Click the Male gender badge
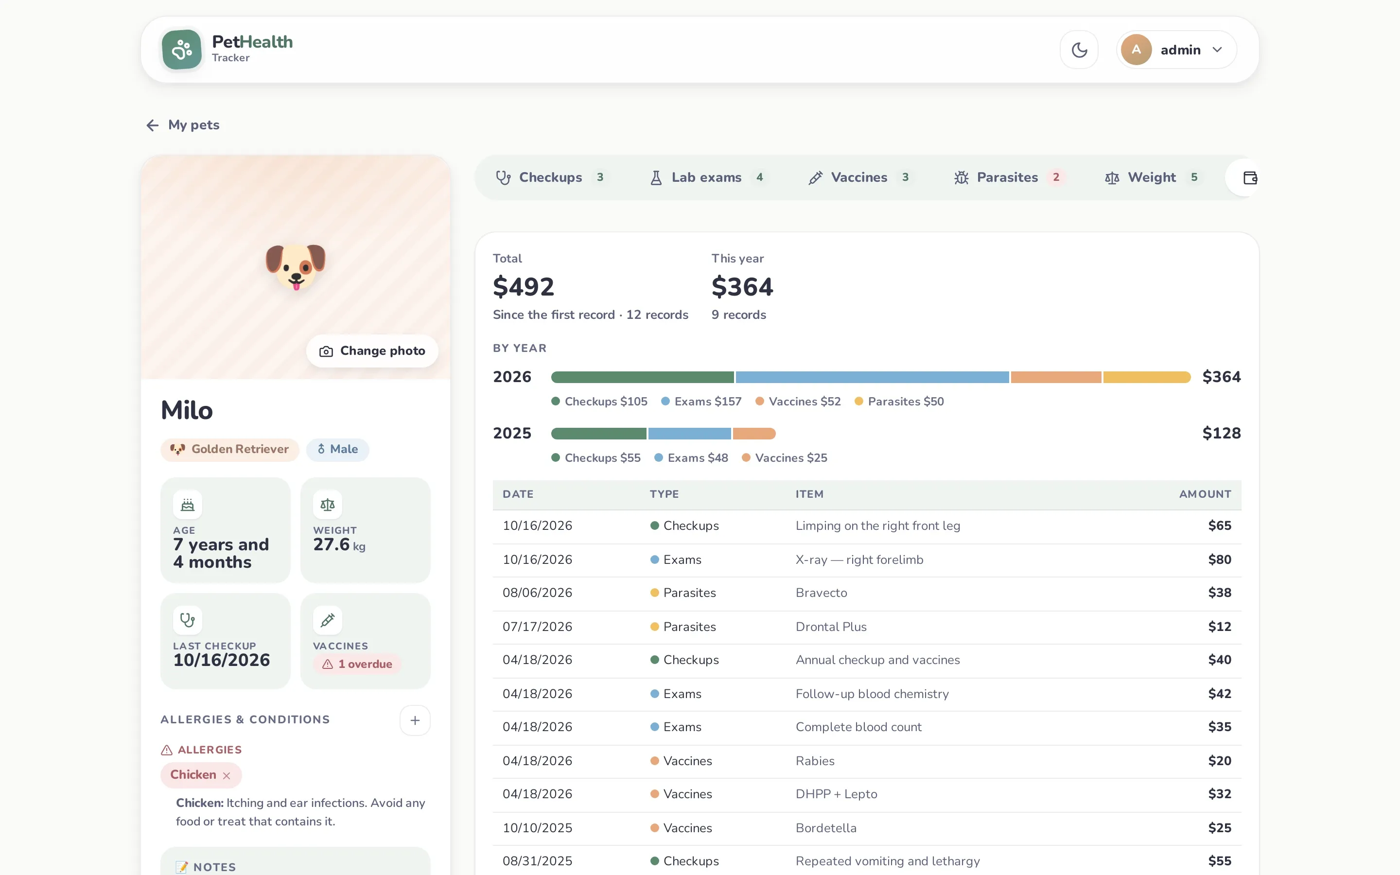Image resolution: width=1400 pixels, height=875 pixels. pos(337,450)
